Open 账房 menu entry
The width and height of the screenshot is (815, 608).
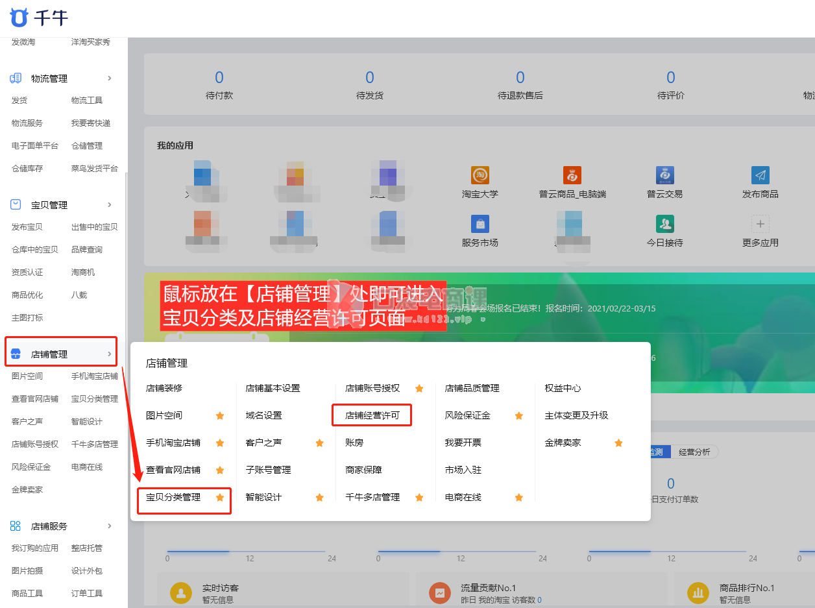click(354, 443)
